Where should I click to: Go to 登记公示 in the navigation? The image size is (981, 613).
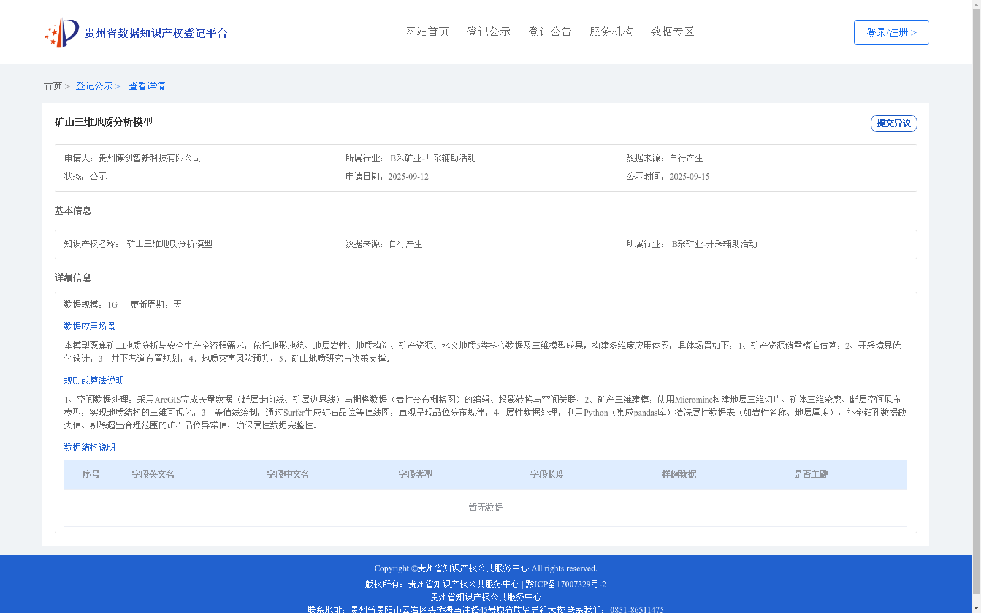pos(489,32)
